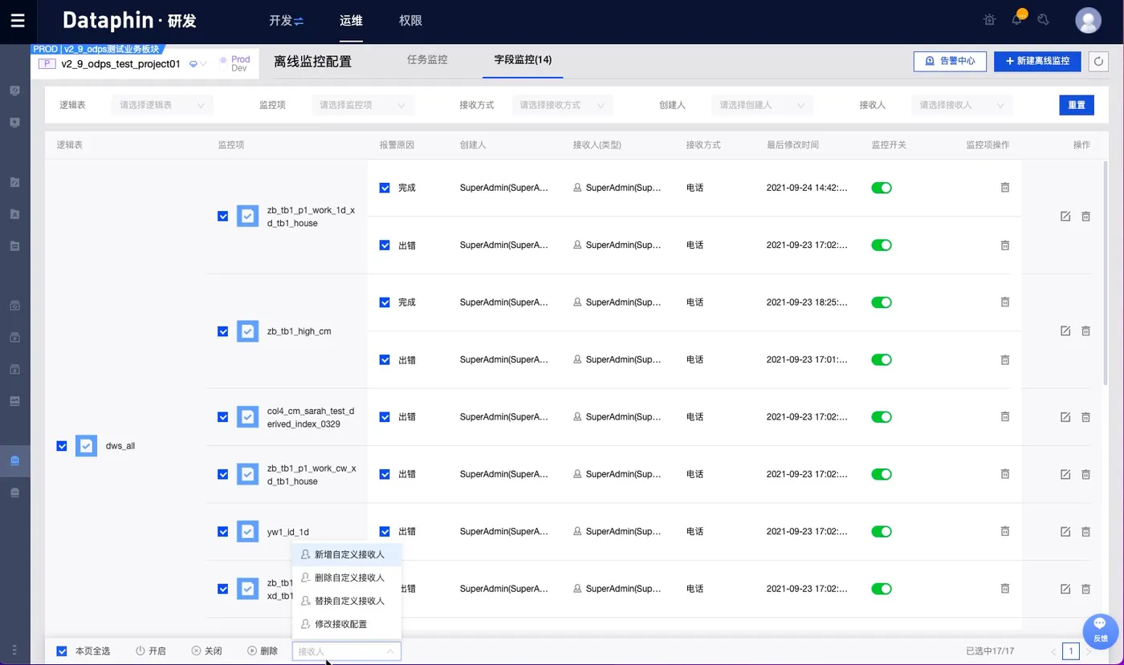This screenshot has width=1124, height=665.
Task: Click the wrench settings icon in header
Action: pos(1044,20)
